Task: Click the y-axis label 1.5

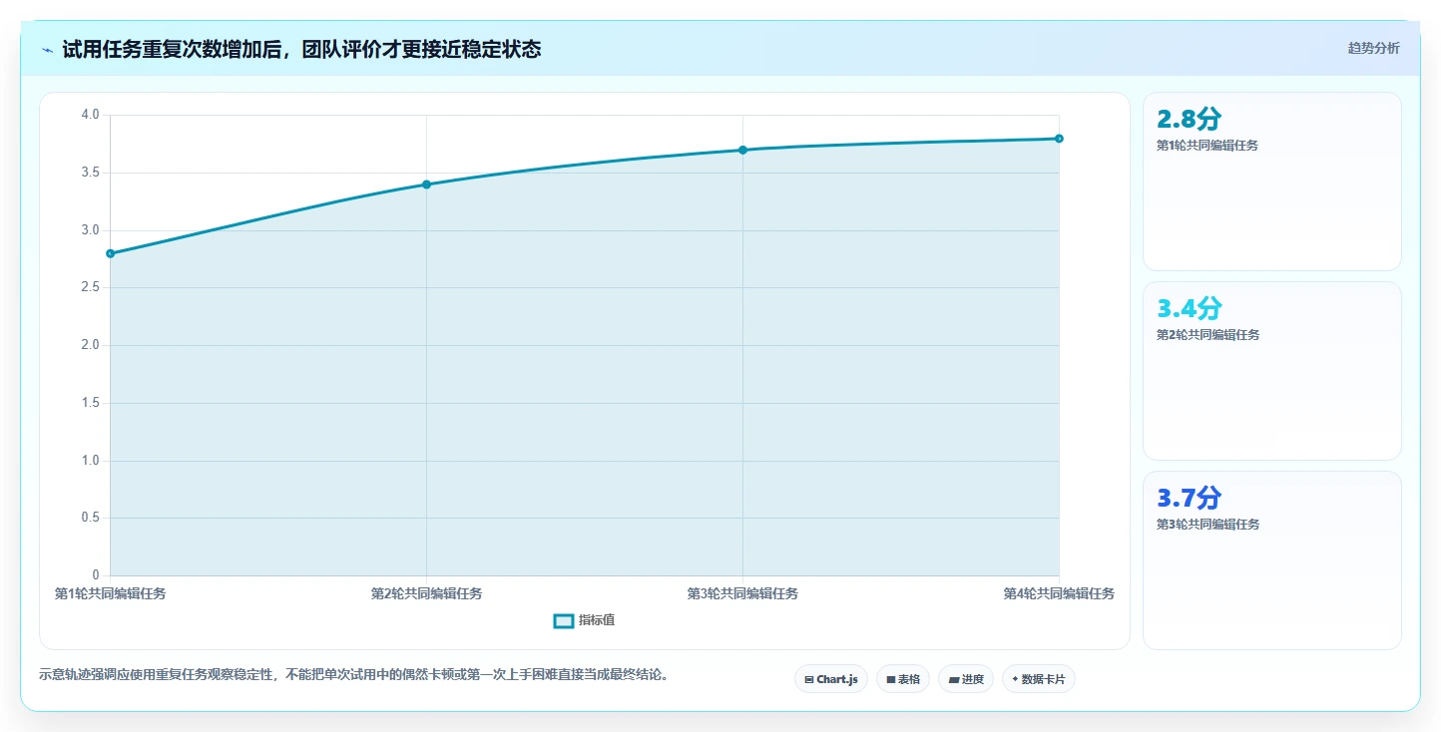Action: [x=90, y=403]
